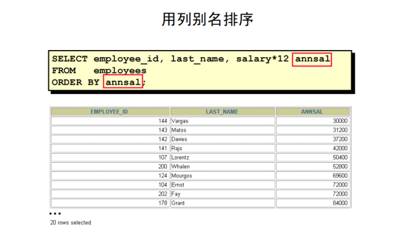Select employee ID cell 200
The image size is (408, 246).
(110, 167)
